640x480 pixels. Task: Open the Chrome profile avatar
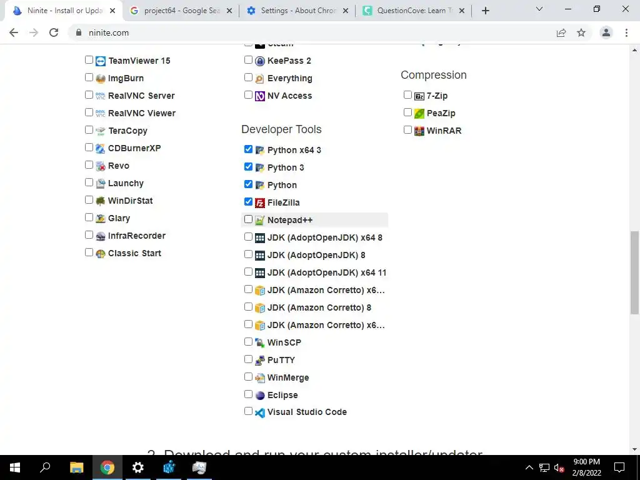tap(606, 32)
